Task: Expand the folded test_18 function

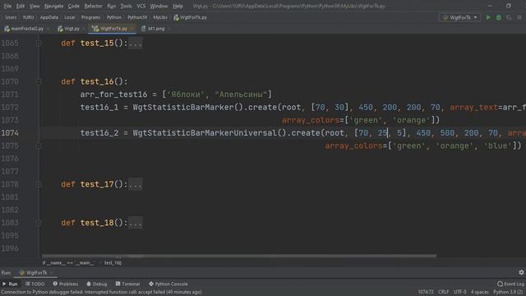Action: 39,223
